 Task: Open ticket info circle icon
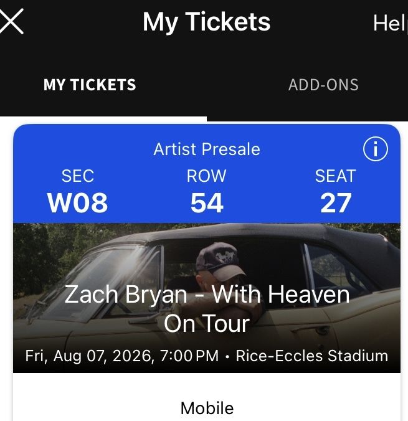click(x=376, y=149)
